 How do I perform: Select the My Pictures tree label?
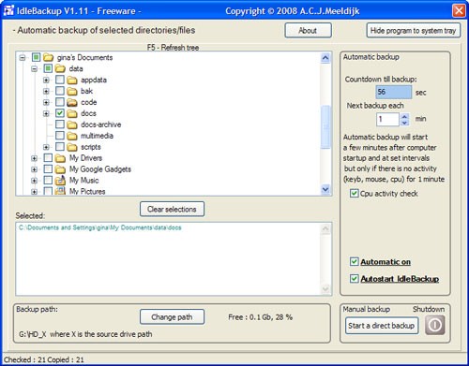point(87,191)
